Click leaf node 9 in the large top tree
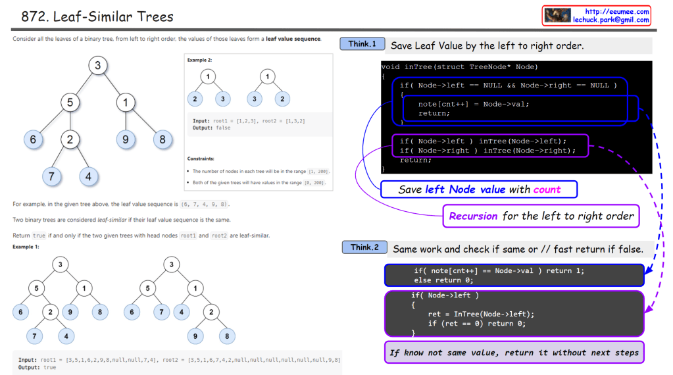673x375 pixels. 125,139
